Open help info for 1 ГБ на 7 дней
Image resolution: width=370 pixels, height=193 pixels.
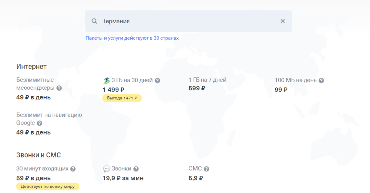pos(230,80)
